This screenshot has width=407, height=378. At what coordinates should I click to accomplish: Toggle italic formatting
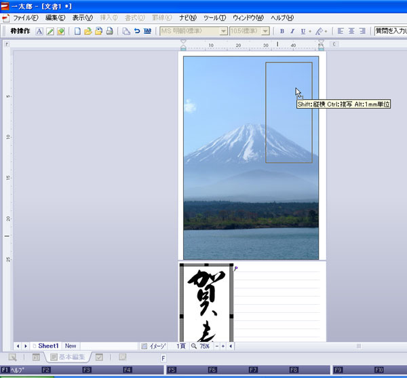tap(292, 31)
